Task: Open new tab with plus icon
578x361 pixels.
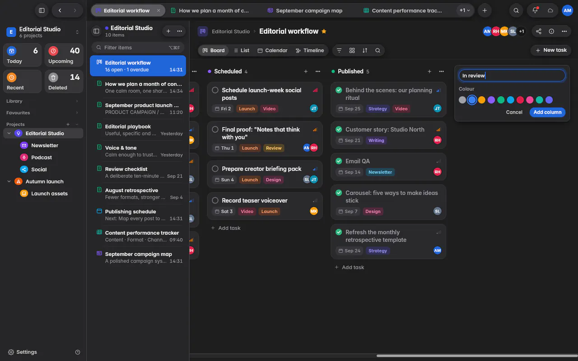Action: [x=485, y=10]
